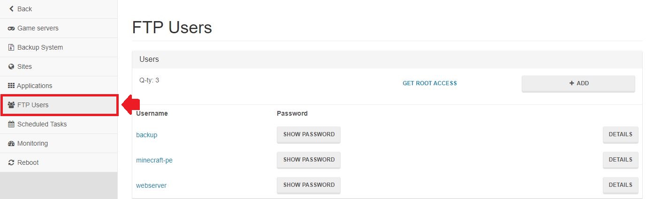Open details for backup user
Image resolution: width=646 pixels, height=199 pixels.
tap(620, 134)
